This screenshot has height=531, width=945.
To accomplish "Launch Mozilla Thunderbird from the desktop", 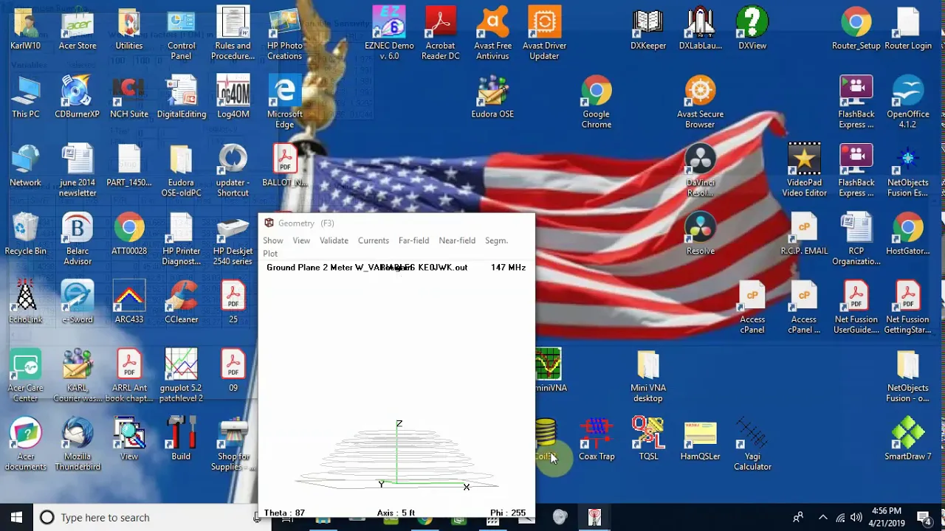I will (78, 444).
